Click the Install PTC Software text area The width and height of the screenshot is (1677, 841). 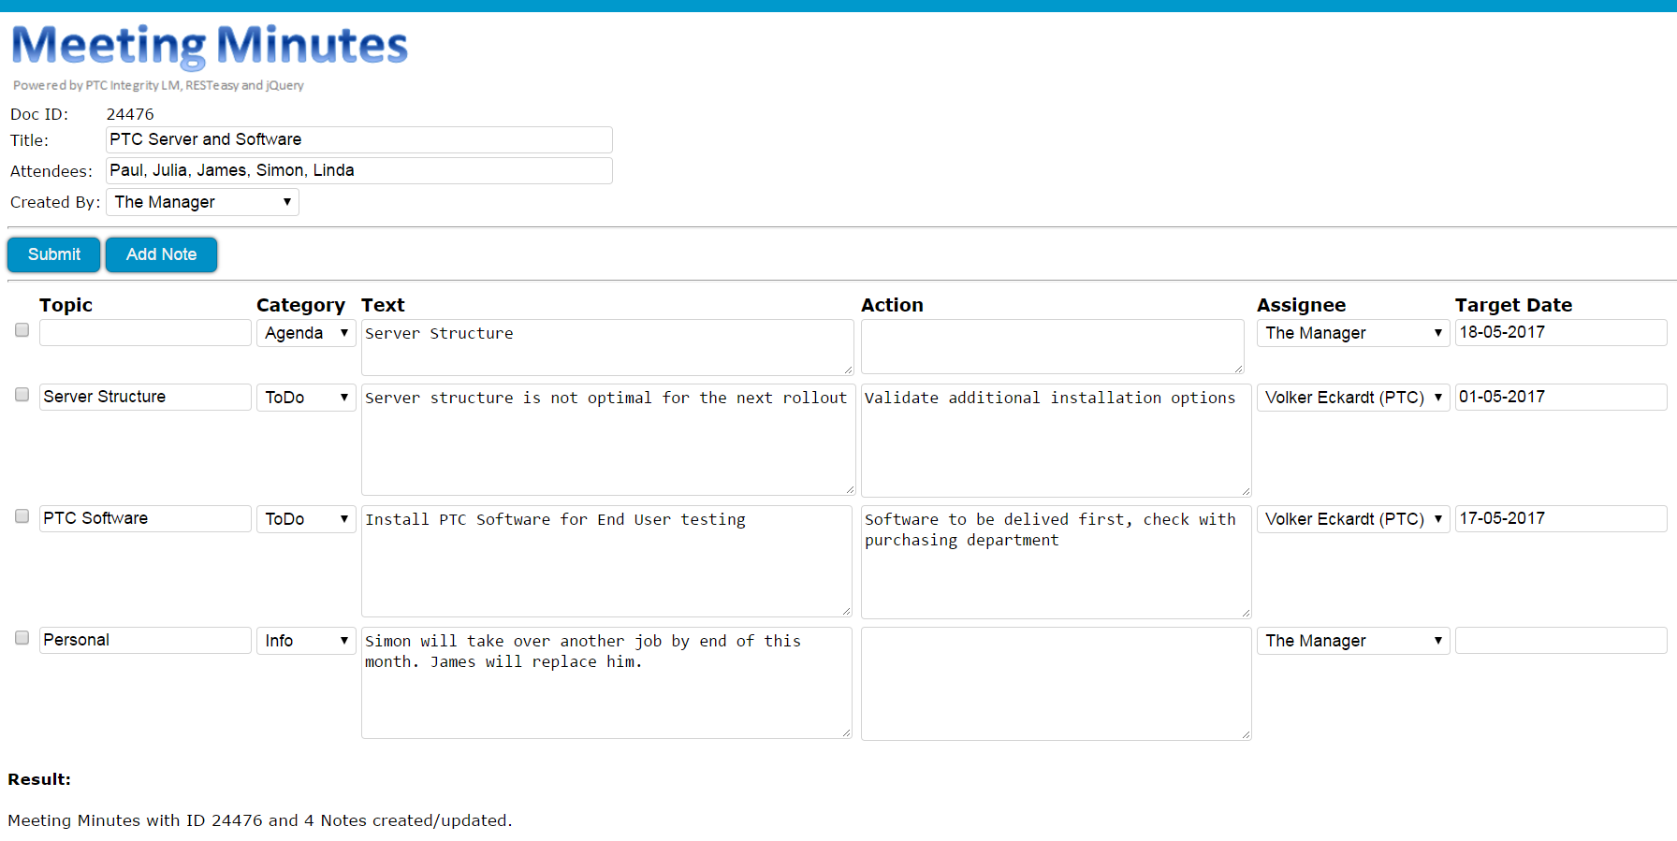(x=606, y=561)
